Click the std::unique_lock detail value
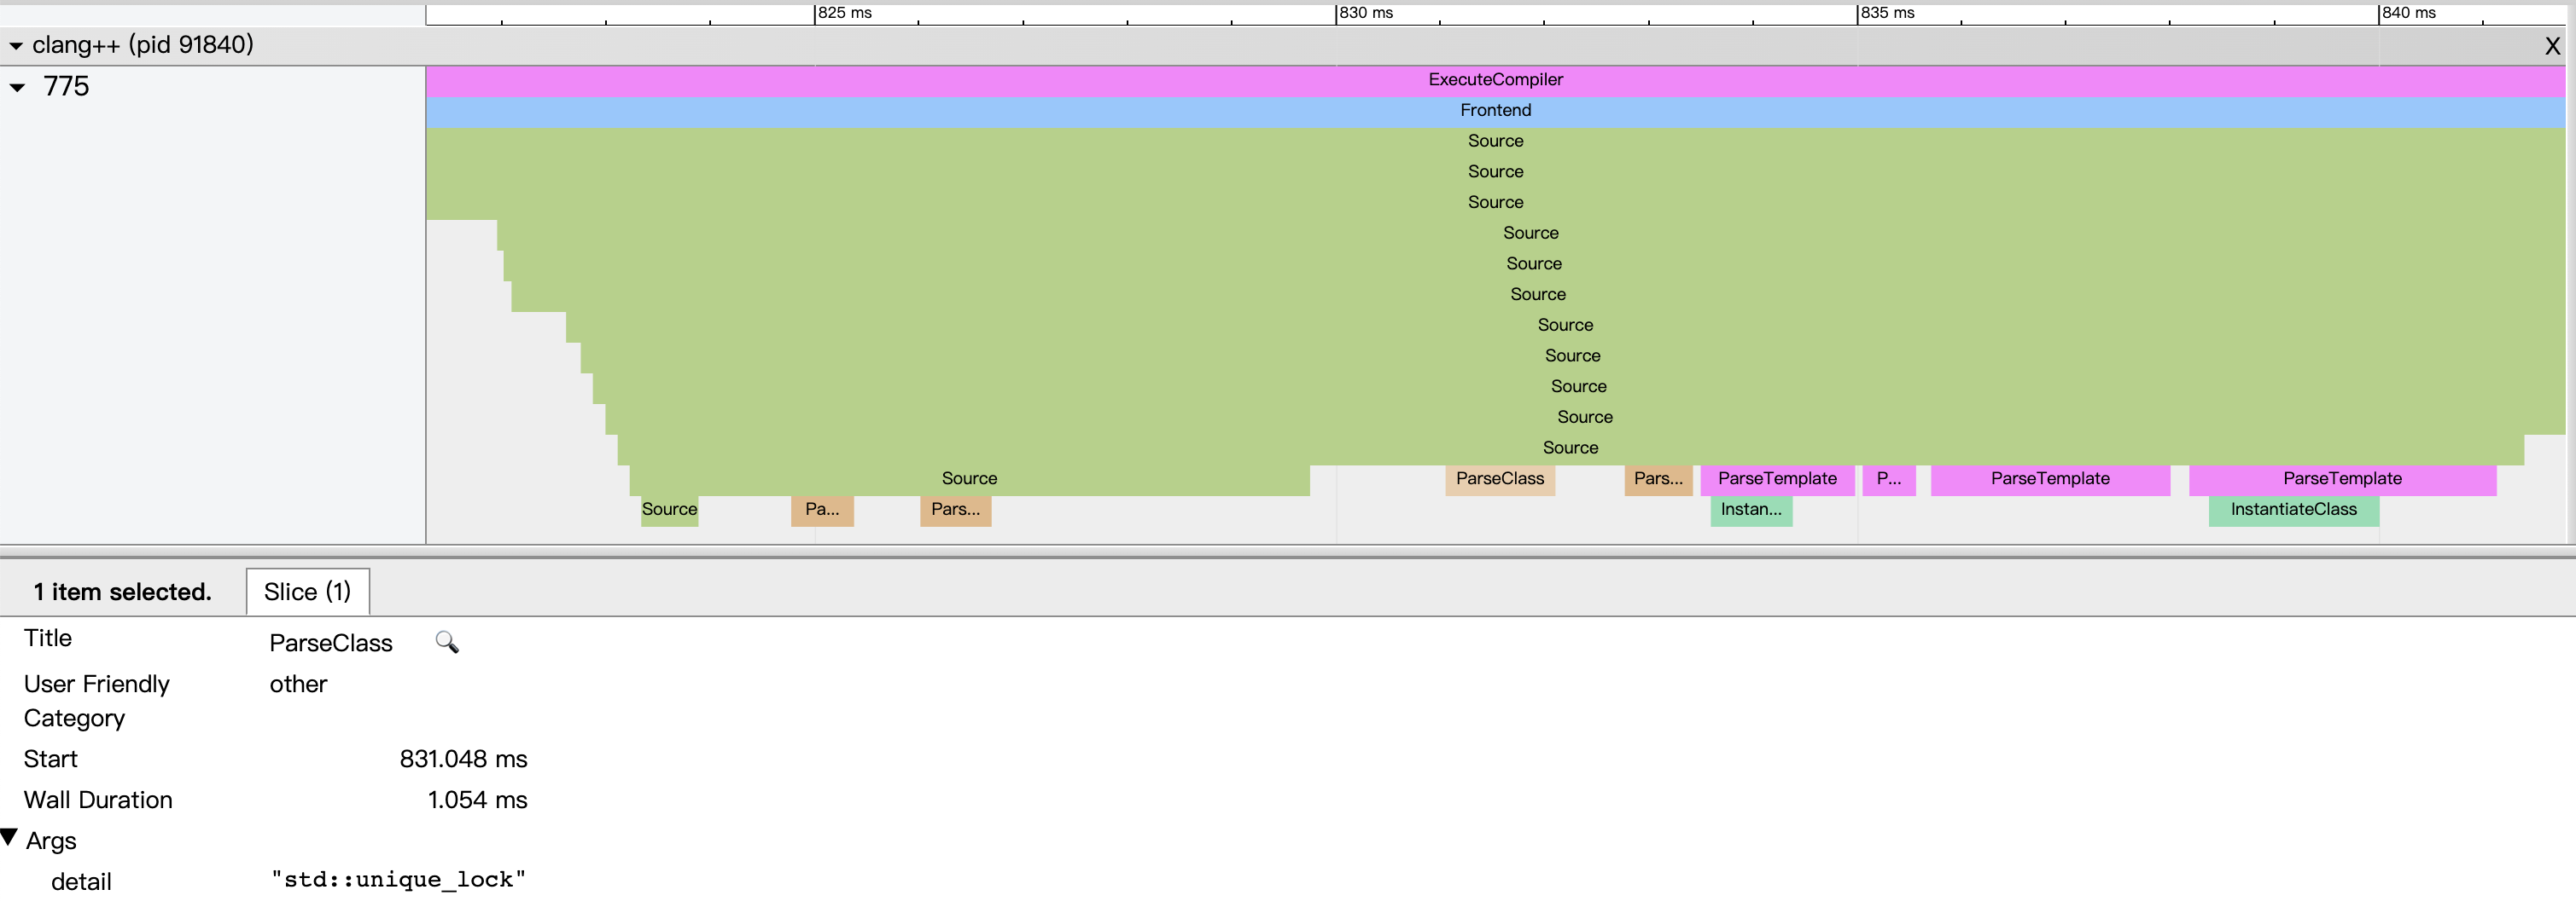The width and height of the screenshot is (2576, 907). click(398, 880)
